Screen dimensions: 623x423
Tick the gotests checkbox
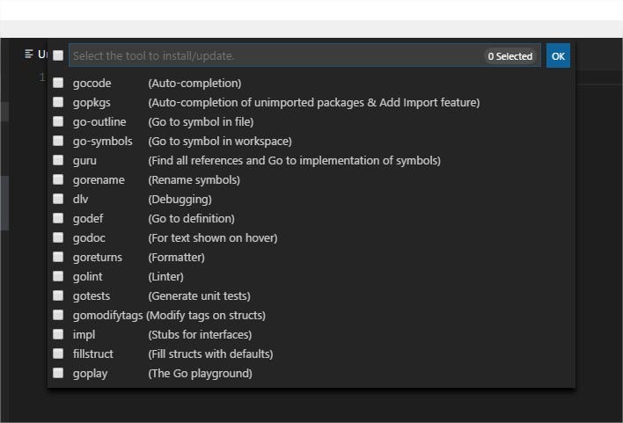click(58, 295)
